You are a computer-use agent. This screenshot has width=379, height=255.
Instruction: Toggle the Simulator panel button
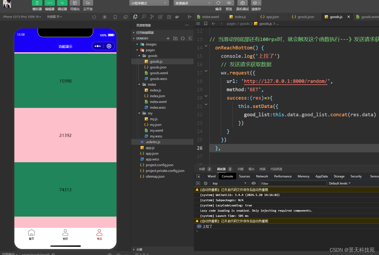point(37,3)
